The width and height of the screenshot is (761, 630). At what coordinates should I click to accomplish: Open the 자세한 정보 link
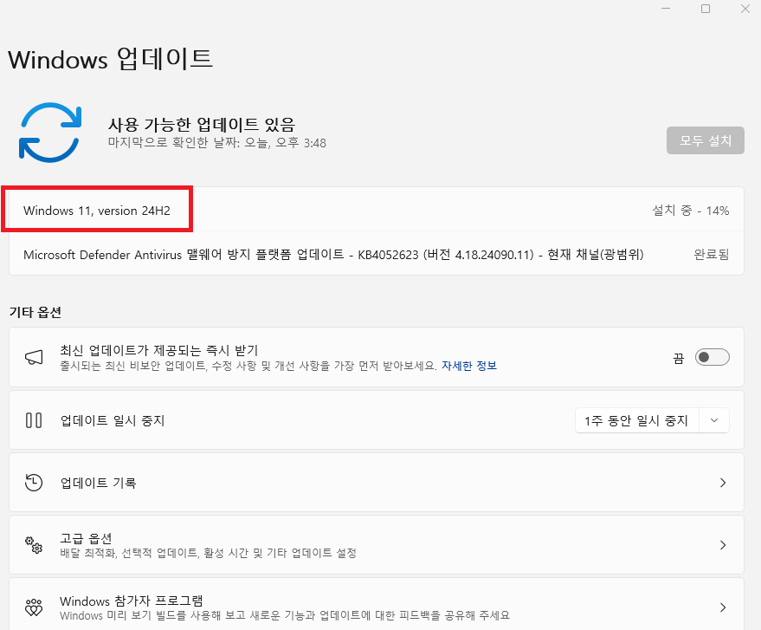(469, 366)
